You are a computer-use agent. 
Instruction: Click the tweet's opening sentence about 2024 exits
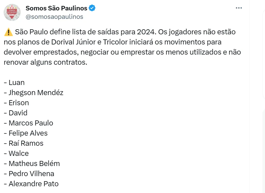[x=84, y=32]
